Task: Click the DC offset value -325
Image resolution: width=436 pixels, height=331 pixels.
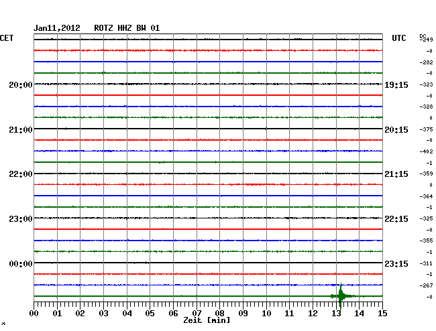Action: (x=426, y=218)
